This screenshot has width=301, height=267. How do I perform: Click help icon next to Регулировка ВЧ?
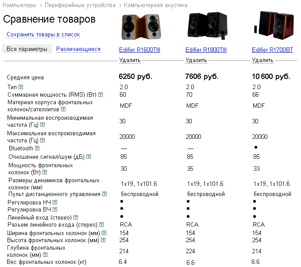click(x=55, y=210)
